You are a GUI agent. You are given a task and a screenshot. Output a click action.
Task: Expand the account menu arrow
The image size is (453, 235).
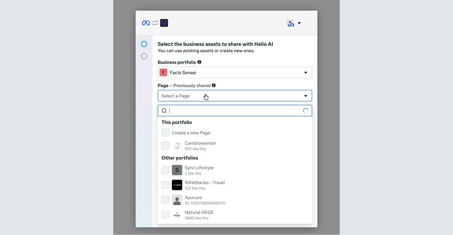(x=299, y=23)
